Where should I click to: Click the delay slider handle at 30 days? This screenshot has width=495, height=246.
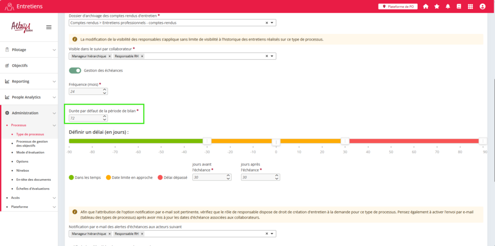[x=345, y=141]
